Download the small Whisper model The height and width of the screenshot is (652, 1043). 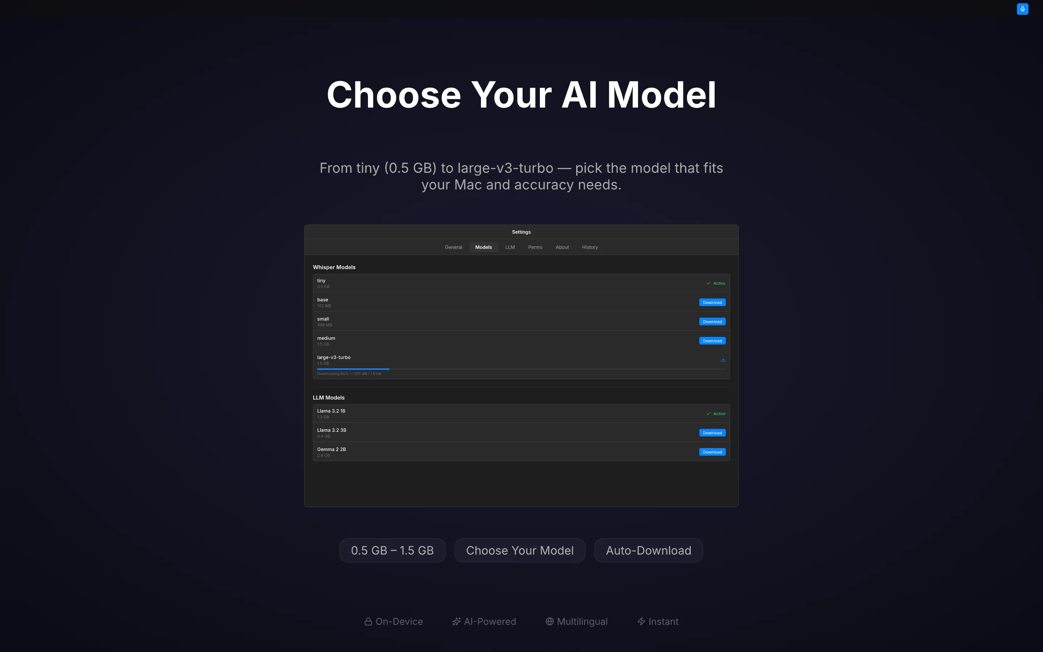(712, 321)
